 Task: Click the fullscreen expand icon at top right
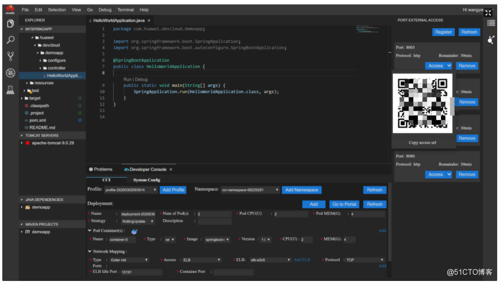pos(488,13)
